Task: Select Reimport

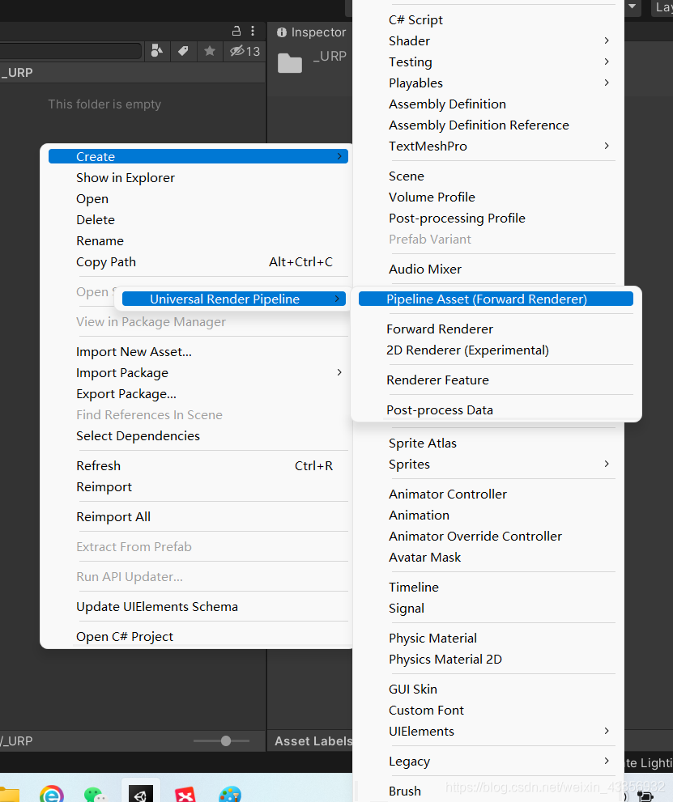Action: [198, 487]
